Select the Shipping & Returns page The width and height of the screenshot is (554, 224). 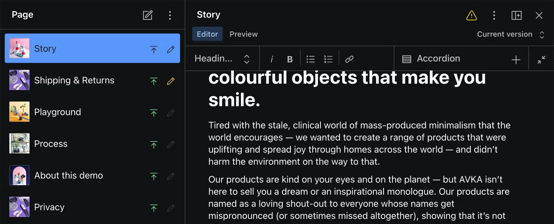tap(92, 80)
